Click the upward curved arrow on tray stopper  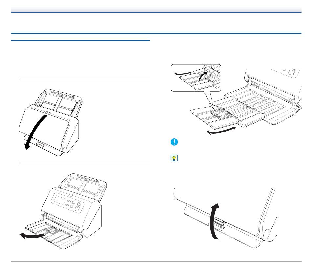point(214,221)
